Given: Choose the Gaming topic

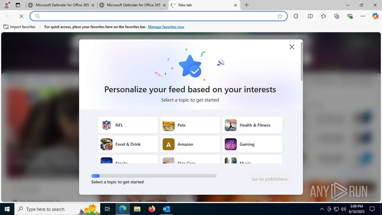Looking at the screenshot, I should [252, 144].
